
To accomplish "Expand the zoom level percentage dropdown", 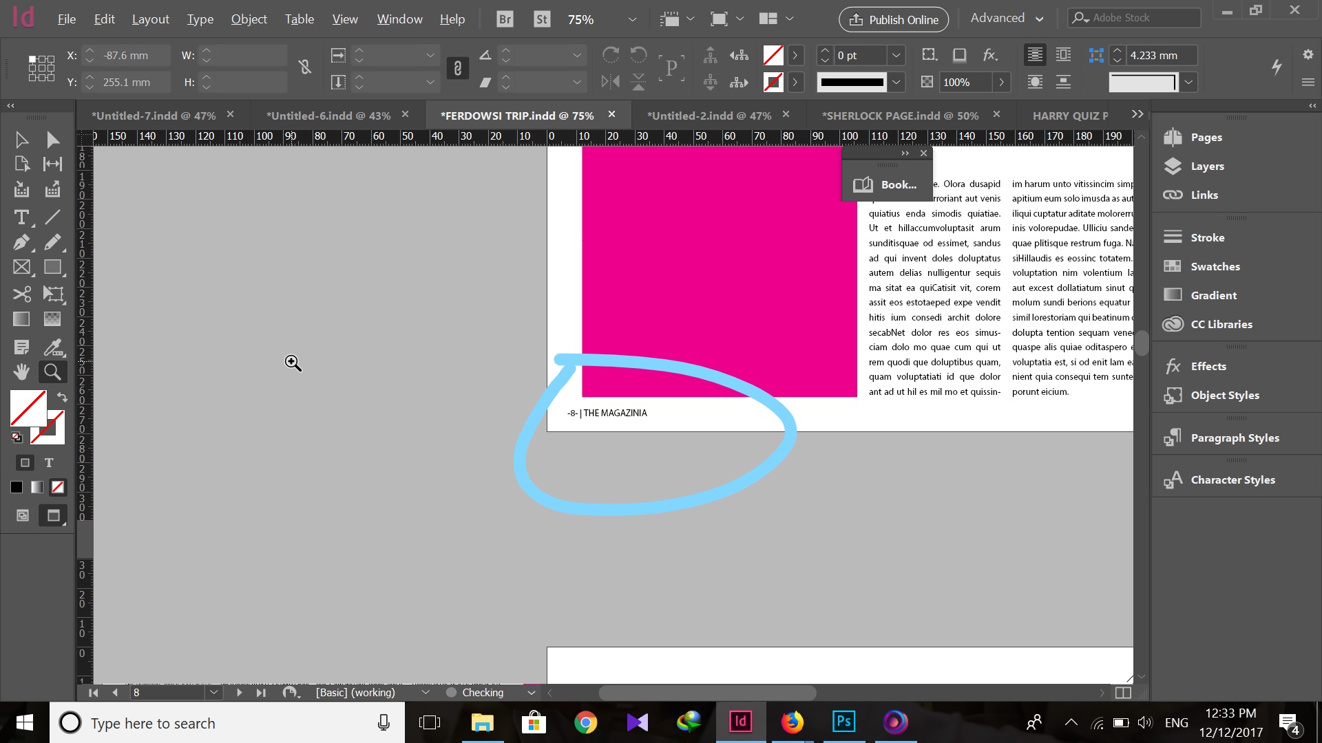I will point(633,18).
